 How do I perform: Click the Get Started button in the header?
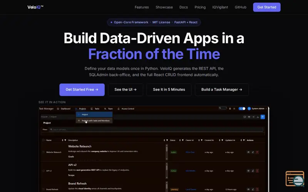(266, 7)
